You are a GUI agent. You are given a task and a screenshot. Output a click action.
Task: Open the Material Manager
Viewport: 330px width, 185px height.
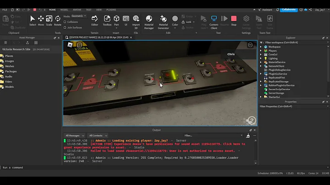pos(149,22)
